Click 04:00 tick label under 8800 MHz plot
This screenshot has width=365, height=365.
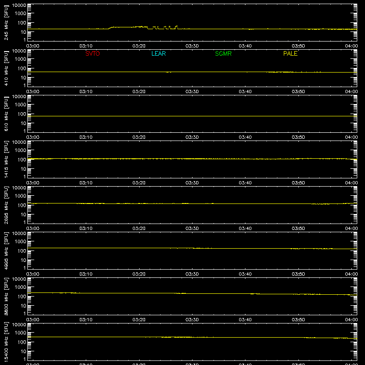351,320
